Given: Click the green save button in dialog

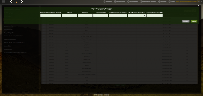Looking at the screenshot, I should pyautogui.click(x=194, y=21).
